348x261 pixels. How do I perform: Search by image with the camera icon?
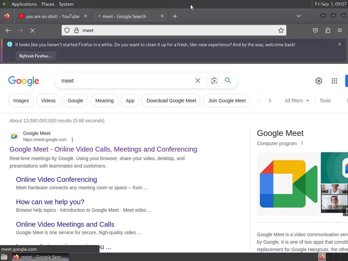[x=214, y=81]
